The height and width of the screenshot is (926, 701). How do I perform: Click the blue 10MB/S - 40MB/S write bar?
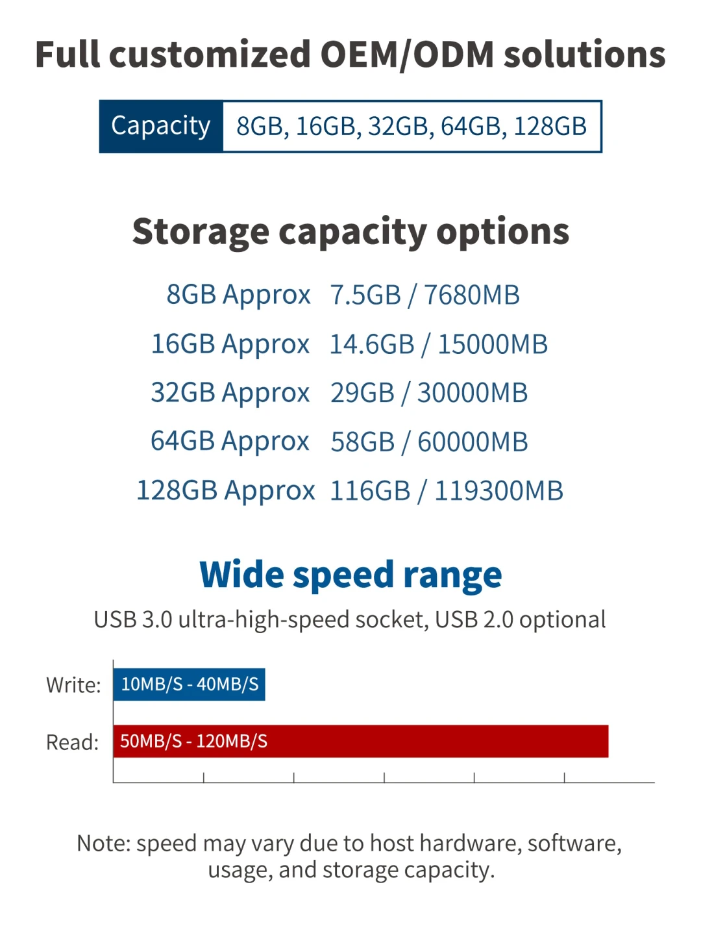(x=190, y=684)
